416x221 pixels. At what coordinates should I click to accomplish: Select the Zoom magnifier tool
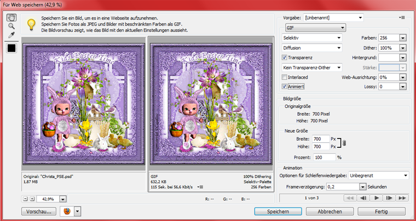(11, 26)
